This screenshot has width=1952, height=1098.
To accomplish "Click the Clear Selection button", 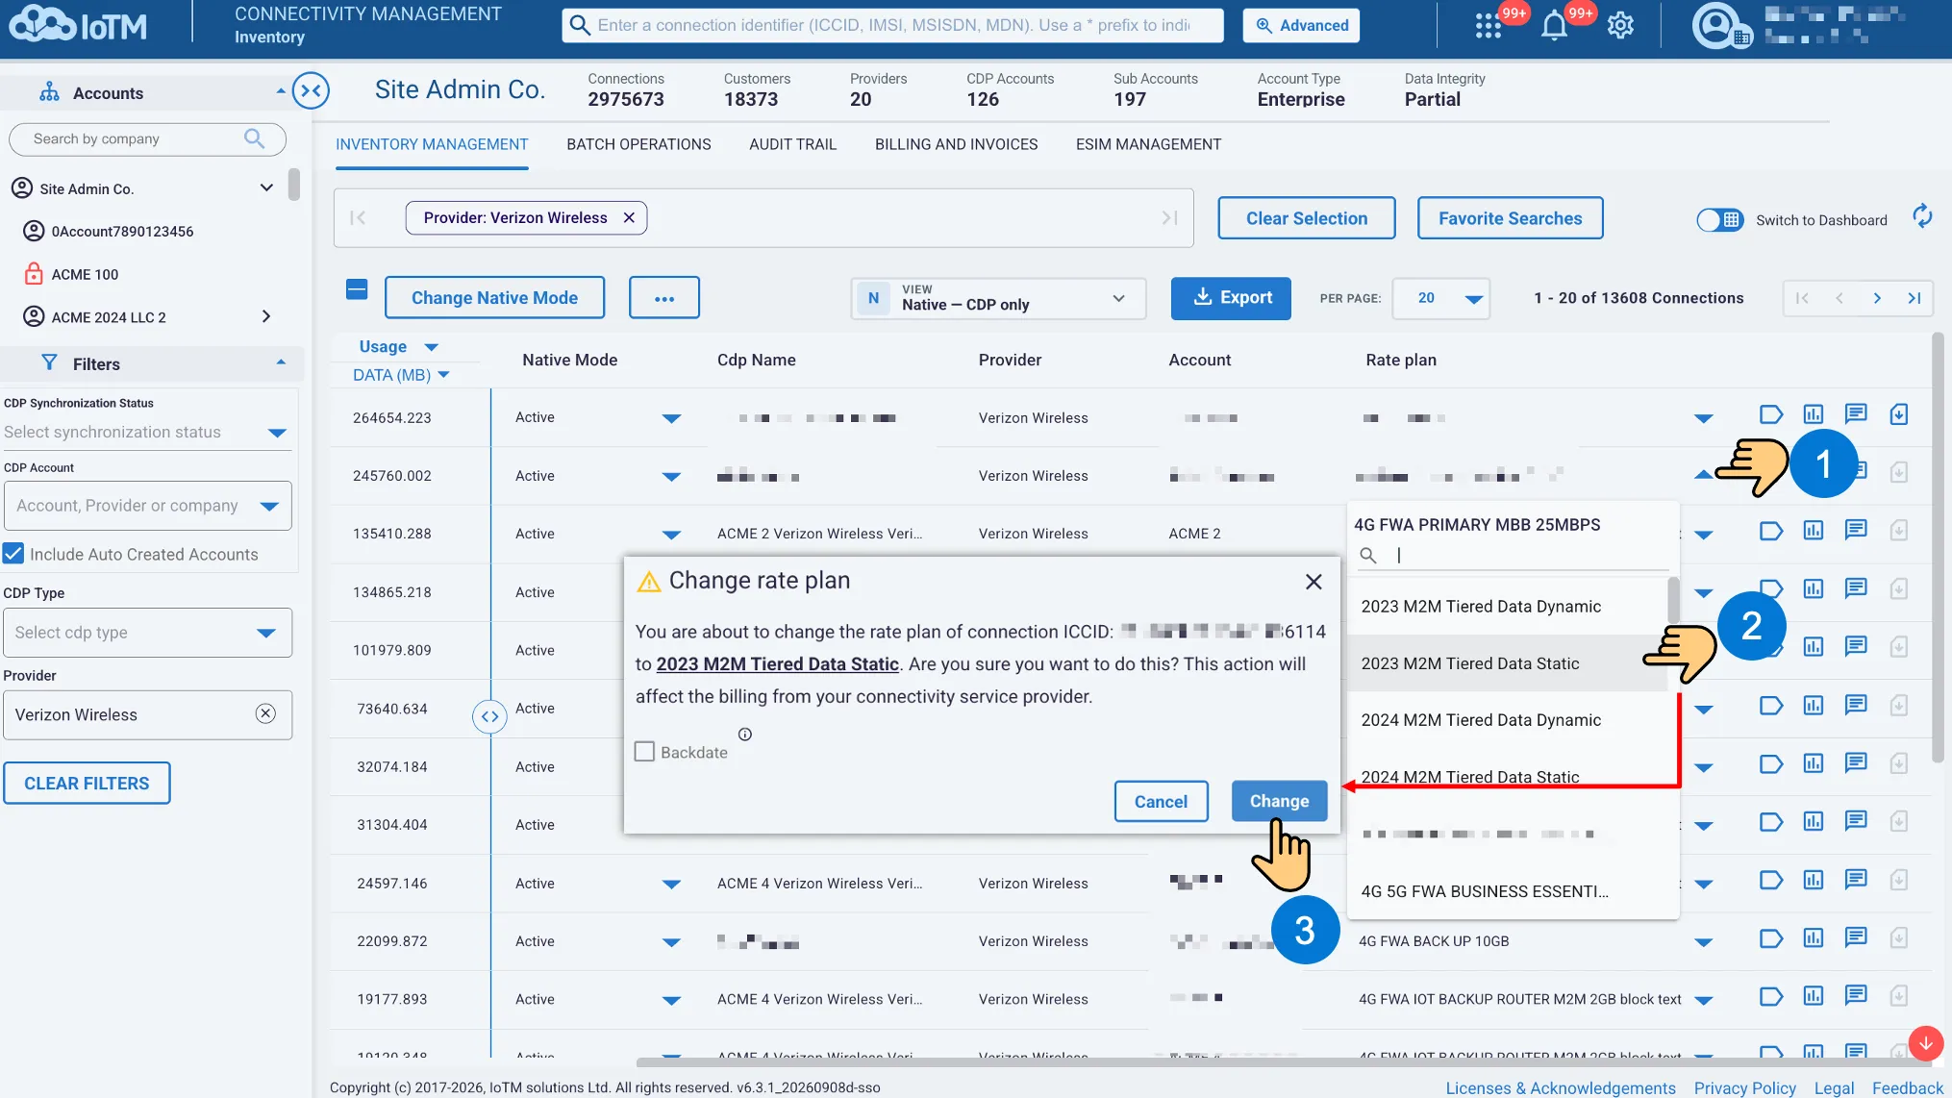I will 1306,218.
